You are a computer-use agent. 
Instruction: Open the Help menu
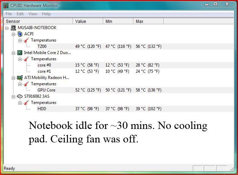coord(46,14)
